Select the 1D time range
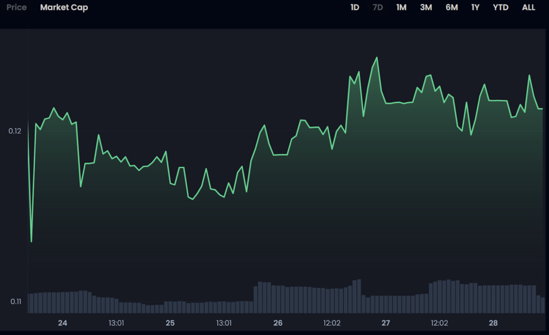 354,7
